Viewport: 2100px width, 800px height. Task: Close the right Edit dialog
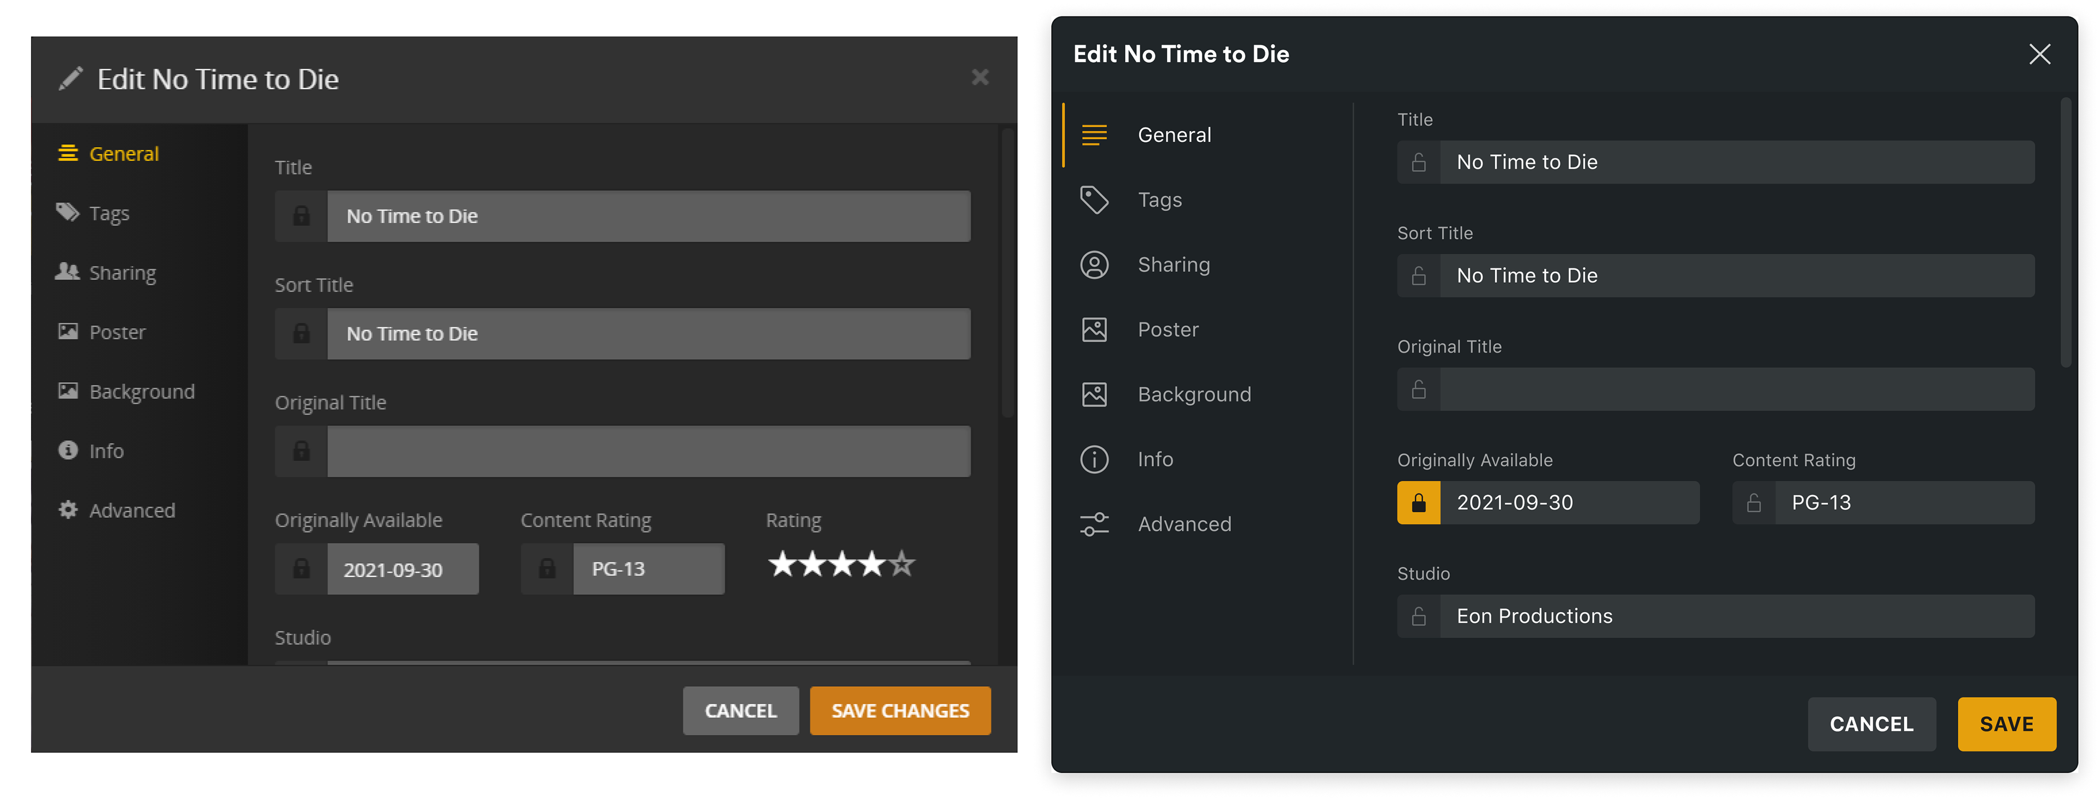pos(2039,54)
